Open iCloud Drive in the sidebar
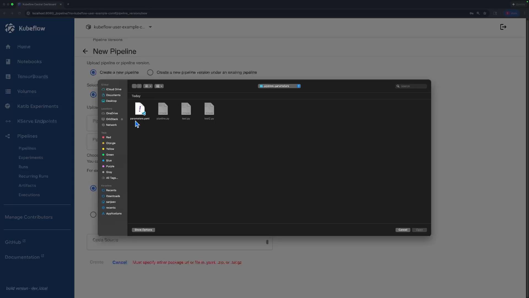Viewport: 529px width, 298px height. (x=112, y=89)
